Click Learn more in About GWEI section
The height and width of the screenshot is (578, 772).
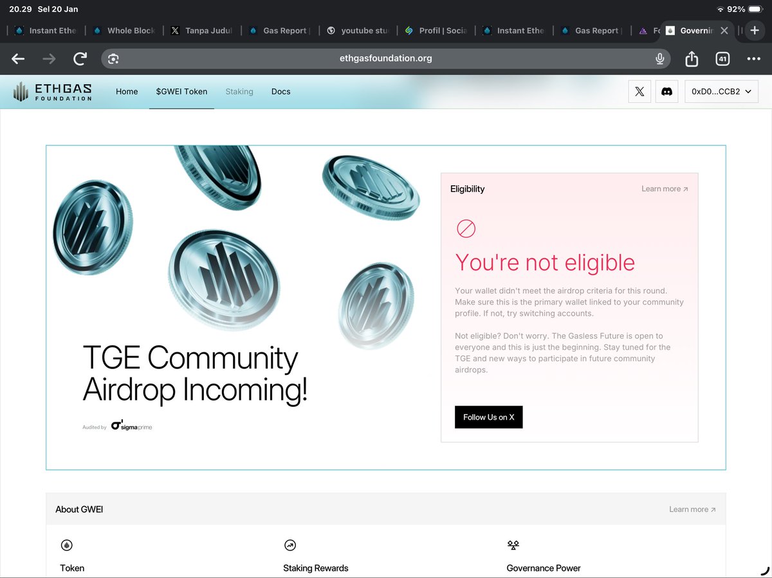692,509
